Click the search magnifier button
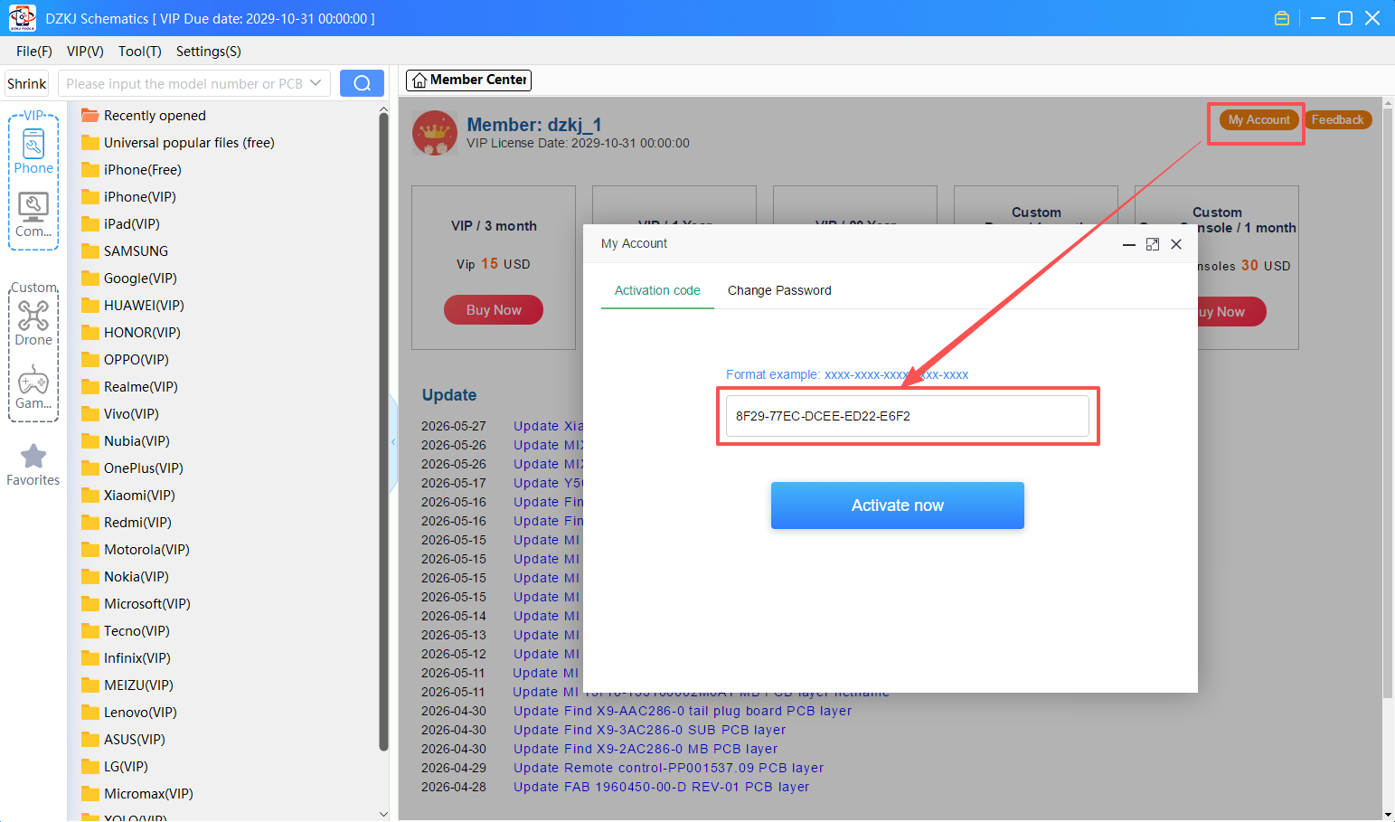This screenshot has width=1395, height=822. pyautogui.click(x=362, y=83)
